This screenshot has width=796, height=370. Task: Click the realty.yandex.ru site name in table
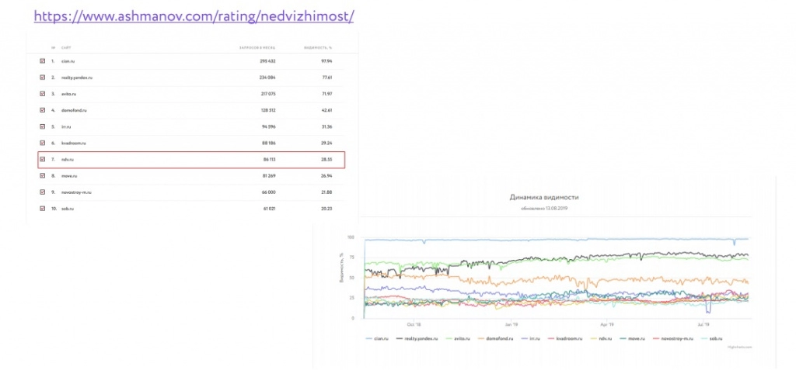point(77,78)
